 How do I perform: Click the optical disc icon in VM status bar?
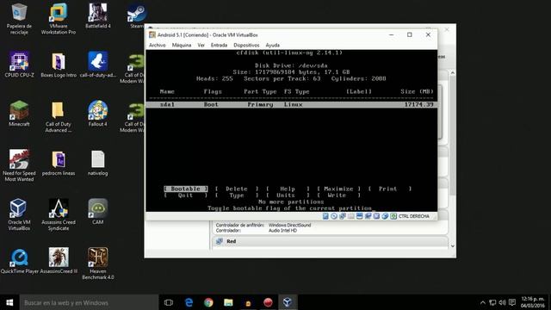(x=334, y=216)
